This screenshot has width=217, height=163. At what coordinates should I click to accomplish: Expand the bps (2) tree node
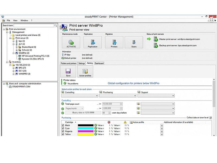click(x=13, y=41)
